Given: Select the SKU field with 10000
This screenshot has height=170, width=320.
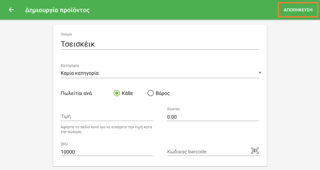Looking at the screenshot, I should 107,151.
